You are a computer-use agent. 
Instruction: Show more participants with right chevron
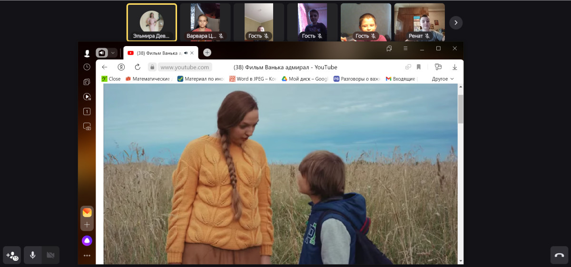(456, 22)
